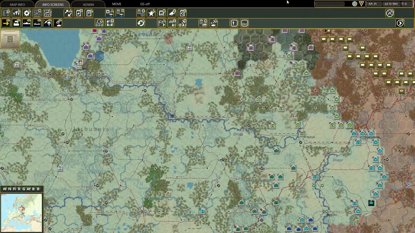Open air directive list-plane icon

tap(120, 13)
